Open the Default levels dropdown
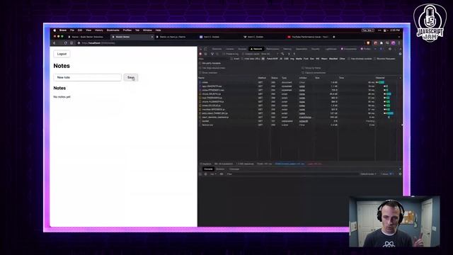 (x=368, y=174)
